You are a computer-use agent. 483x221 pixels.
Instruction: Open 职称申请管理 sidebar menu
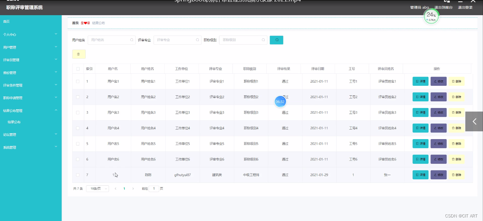[13, 98]
